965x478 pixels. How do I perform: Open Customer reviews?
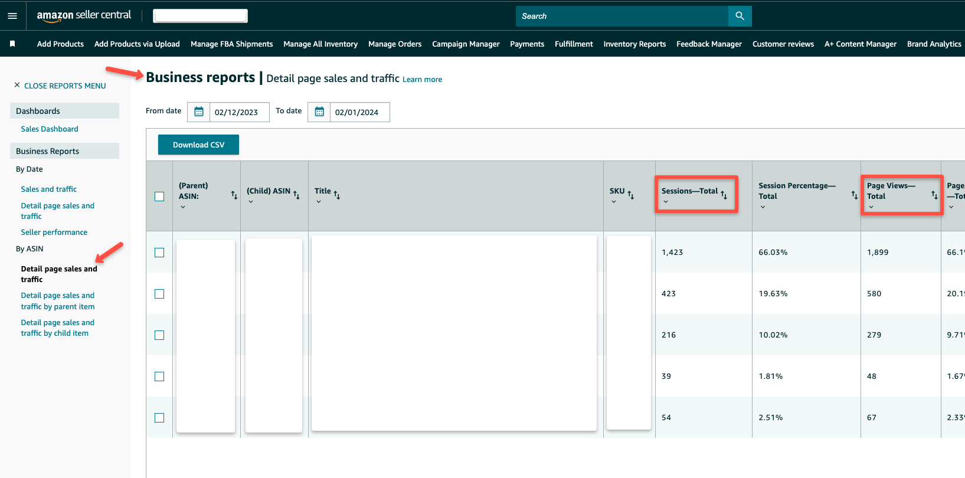(783, 44)
